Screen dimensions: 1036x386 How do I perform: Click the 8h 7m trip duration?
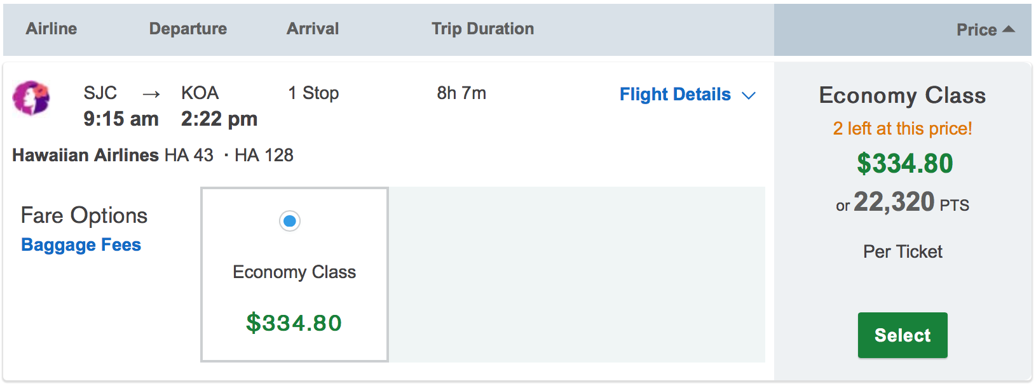point(461,93)
